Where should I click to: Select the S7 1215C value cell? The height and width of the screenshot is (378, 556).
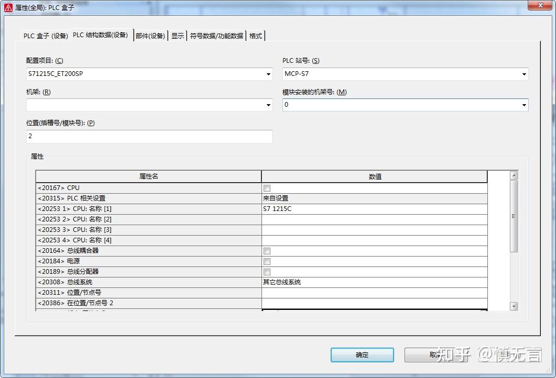375,209
